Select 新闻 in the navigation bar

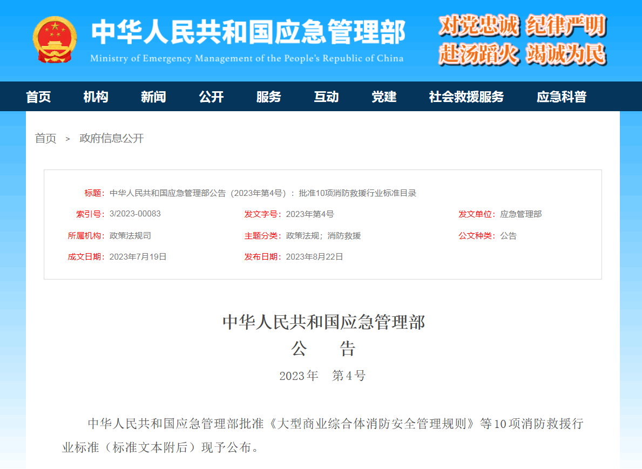tap(153, 97)
